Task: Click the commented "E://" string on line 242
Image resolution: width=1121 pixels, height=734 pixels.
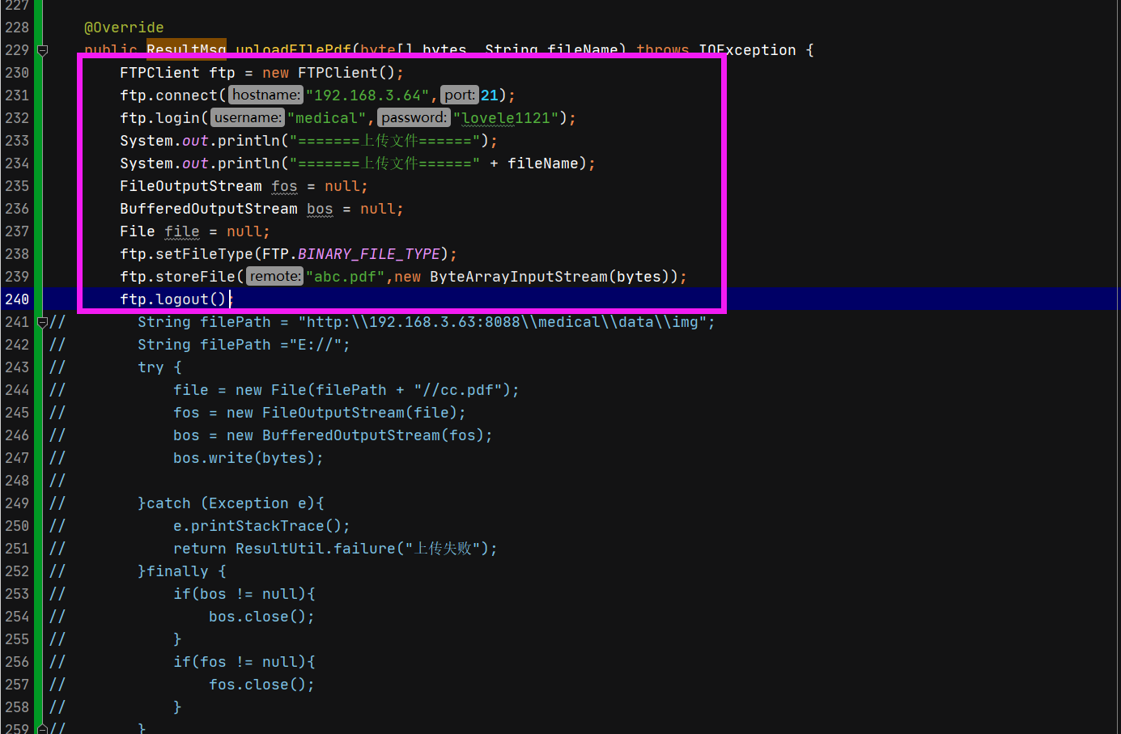Action: click(x=316, y=345)
